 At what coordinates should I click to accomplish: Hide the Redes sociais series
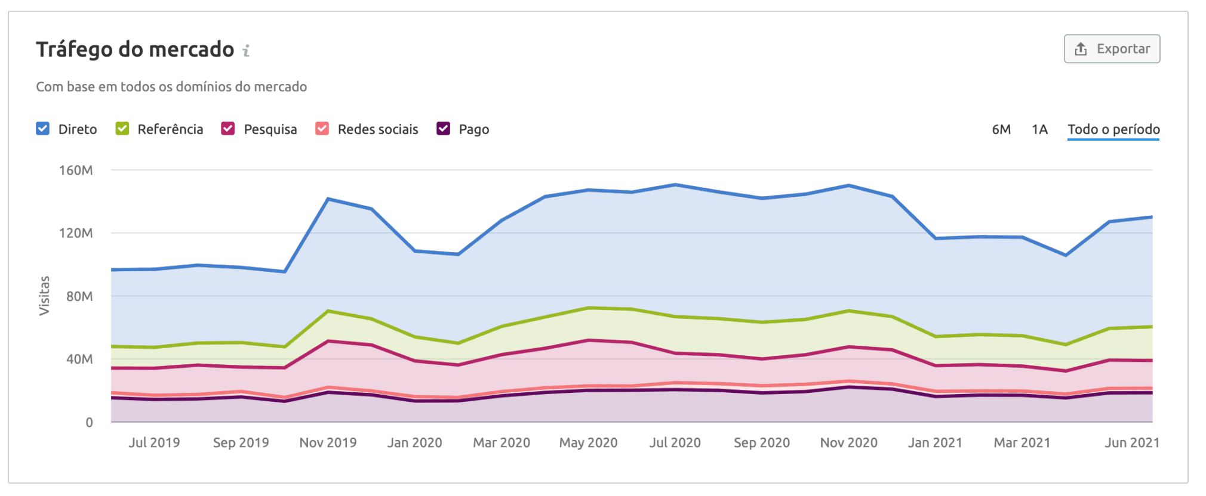322,129
